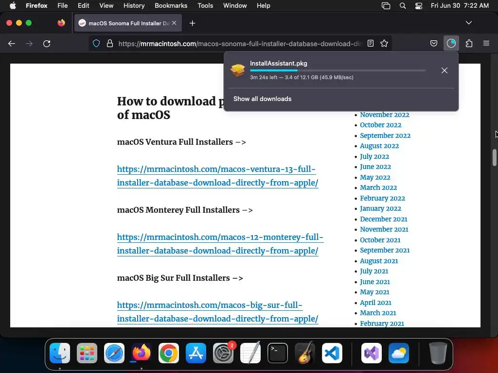The image size is (498, 373).
Task: Open the macOS Monterey full installer link
Action: pos(220,244)
